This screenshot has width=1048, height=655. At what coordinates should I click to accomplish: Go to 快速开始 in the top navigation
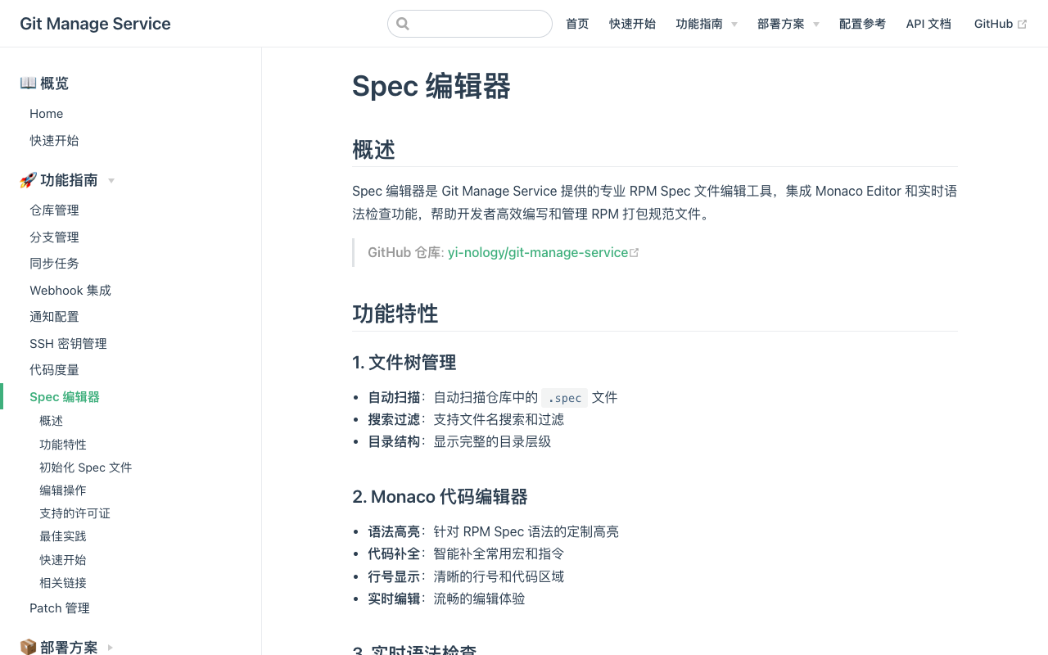tap(632, 24)
